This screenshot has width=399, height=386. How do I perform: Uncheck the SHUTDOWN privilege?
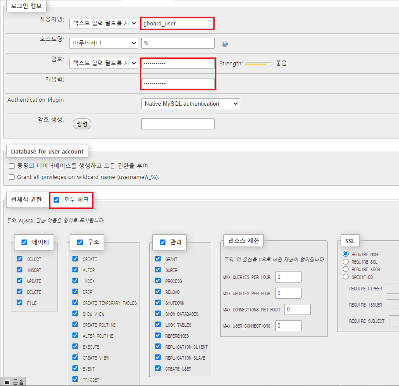point(158,302)
